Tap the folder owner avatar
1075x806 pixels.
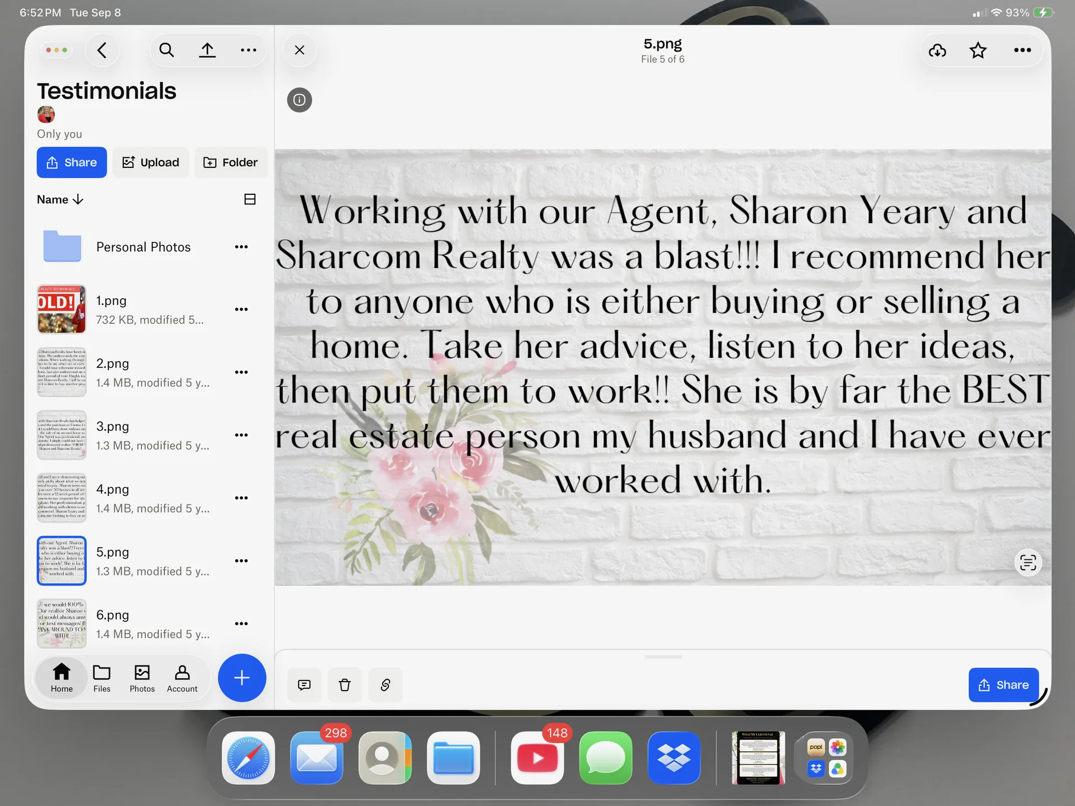[x=46, y=115]
